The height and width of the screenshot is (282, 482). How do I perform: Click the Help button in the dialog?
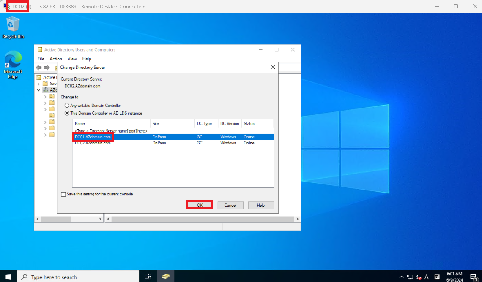pos(261,205)
